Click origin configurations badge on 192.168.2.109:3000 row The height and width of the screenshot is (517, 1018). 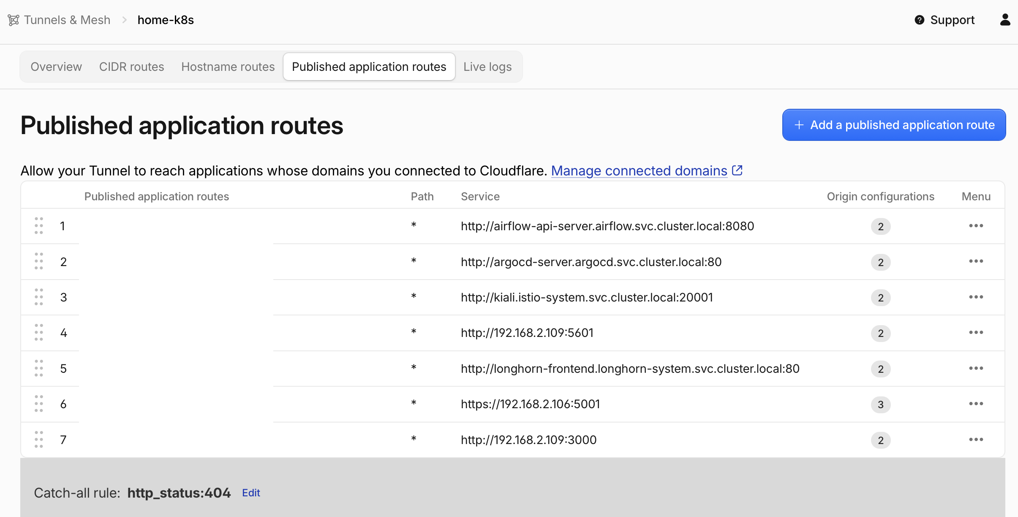coord(881,440)
